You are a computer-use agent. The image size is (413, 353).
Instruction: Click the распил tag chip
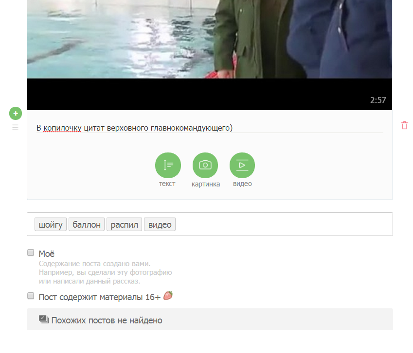[125, 224]
